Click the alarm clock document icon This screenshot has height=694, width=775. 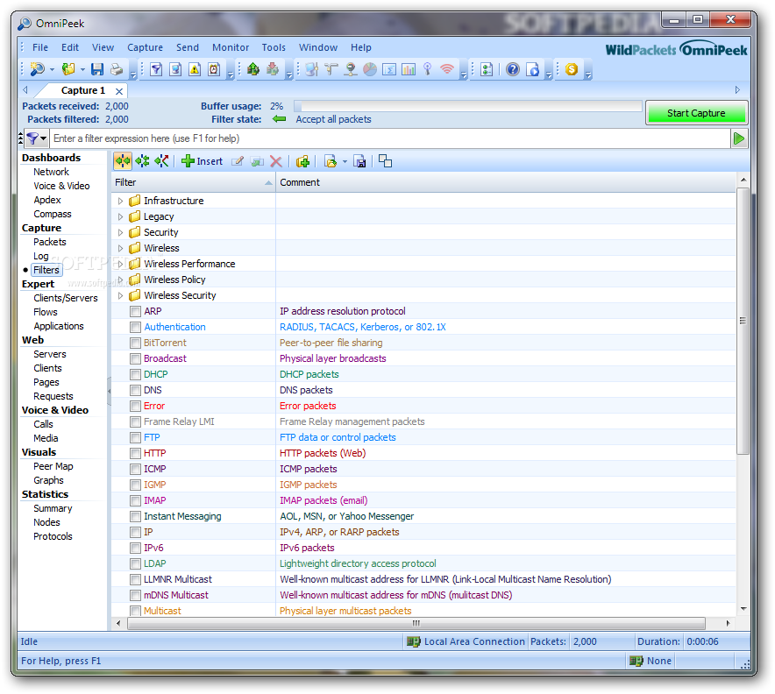point(214,69)
